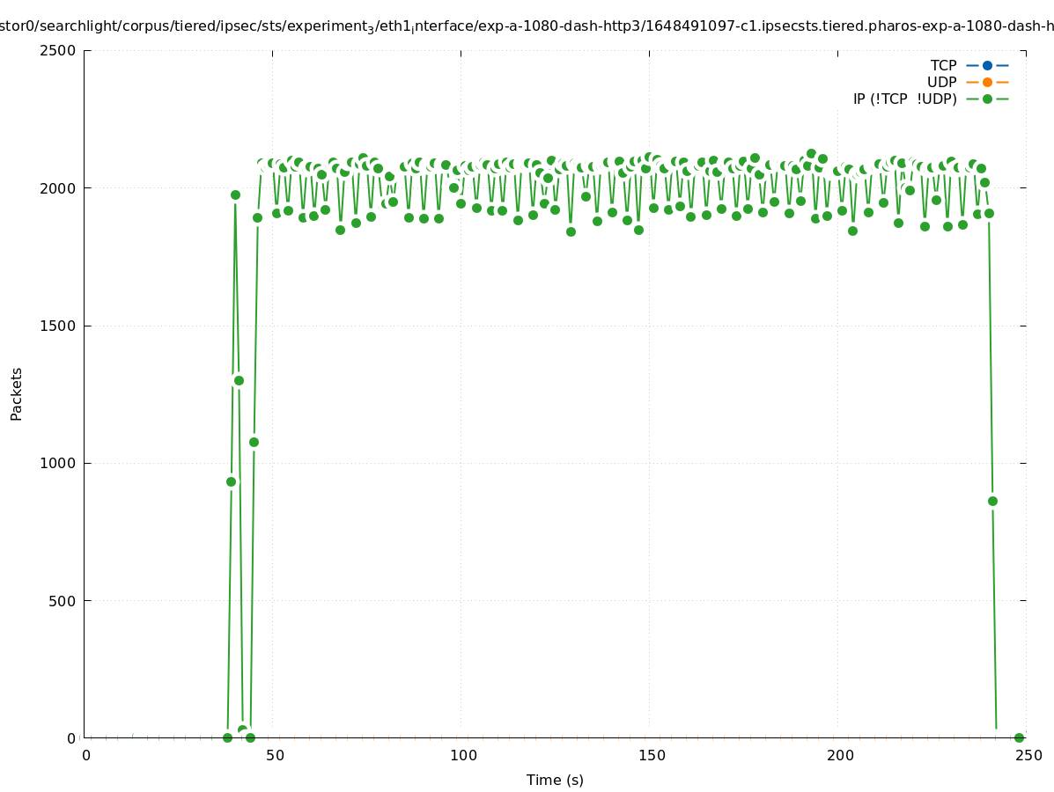Click the 100 tick on x-axis
This screenshot has width=1054, height=792.
462,755
